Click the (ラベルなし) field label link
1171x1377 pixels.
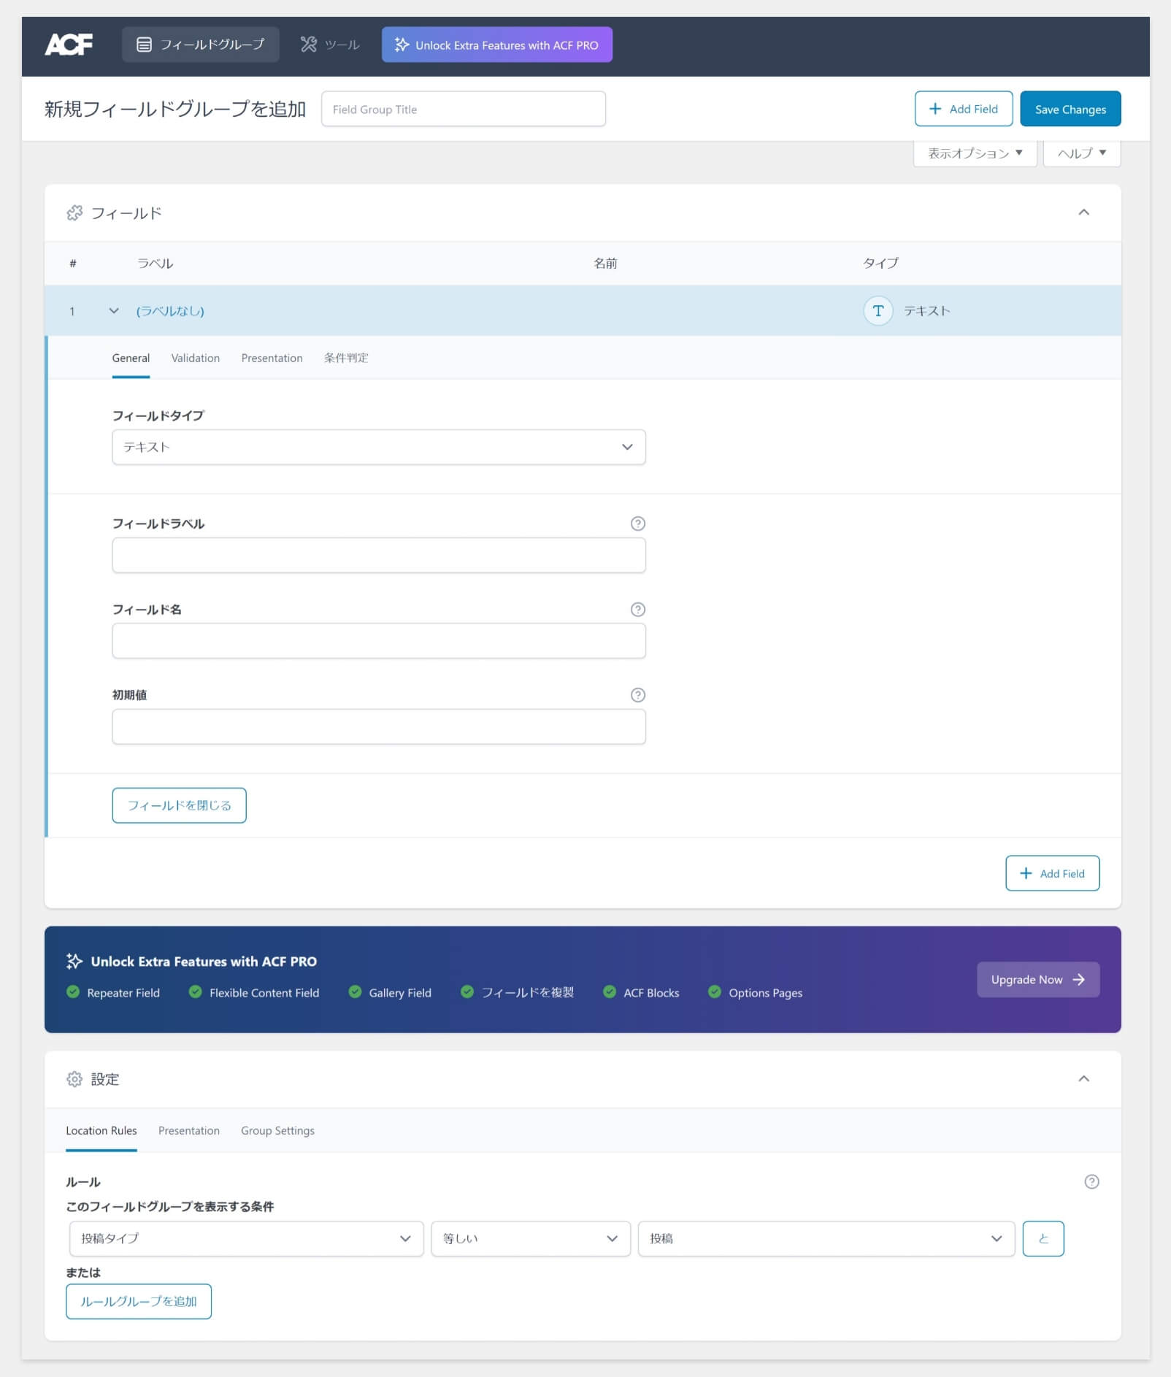pos(170,311)
